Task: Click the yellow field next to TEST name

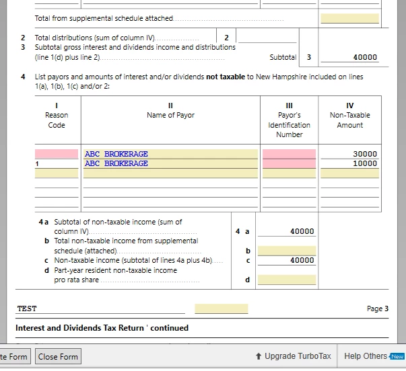Action: coord(222,308)
